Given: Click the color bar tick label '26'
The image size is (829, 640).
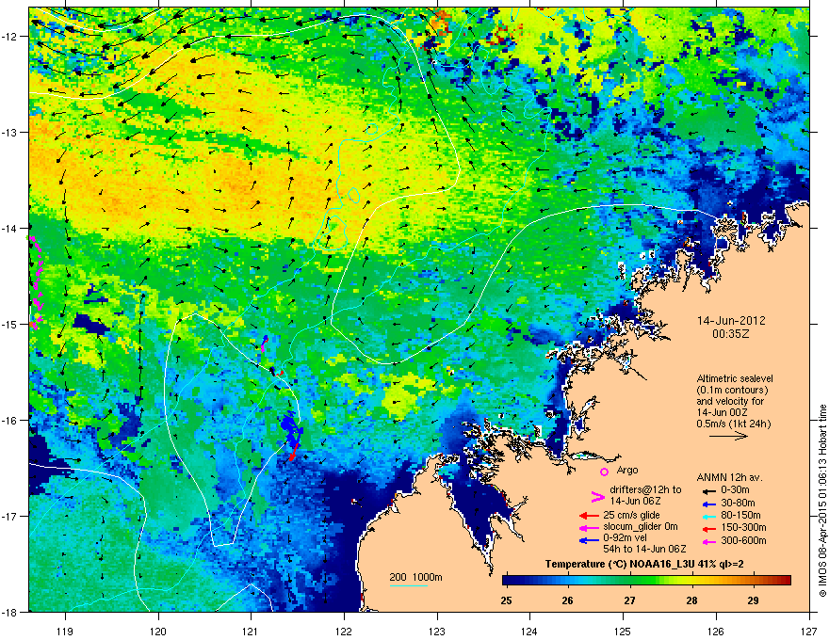Looking at the screenshot, I should tap(567, 600).
